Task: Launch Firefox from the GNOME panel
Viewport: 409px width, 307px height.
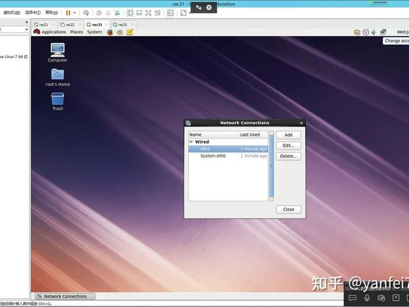Action: pyautogui.click(x=110, y=32)
